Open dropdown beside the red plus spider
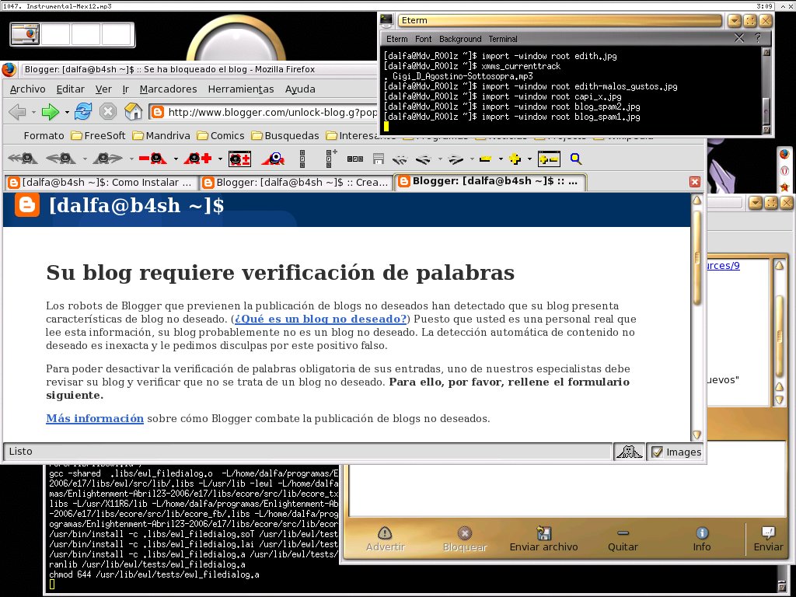Viewport: 796px width, 597px height. [x=220, y=159]
